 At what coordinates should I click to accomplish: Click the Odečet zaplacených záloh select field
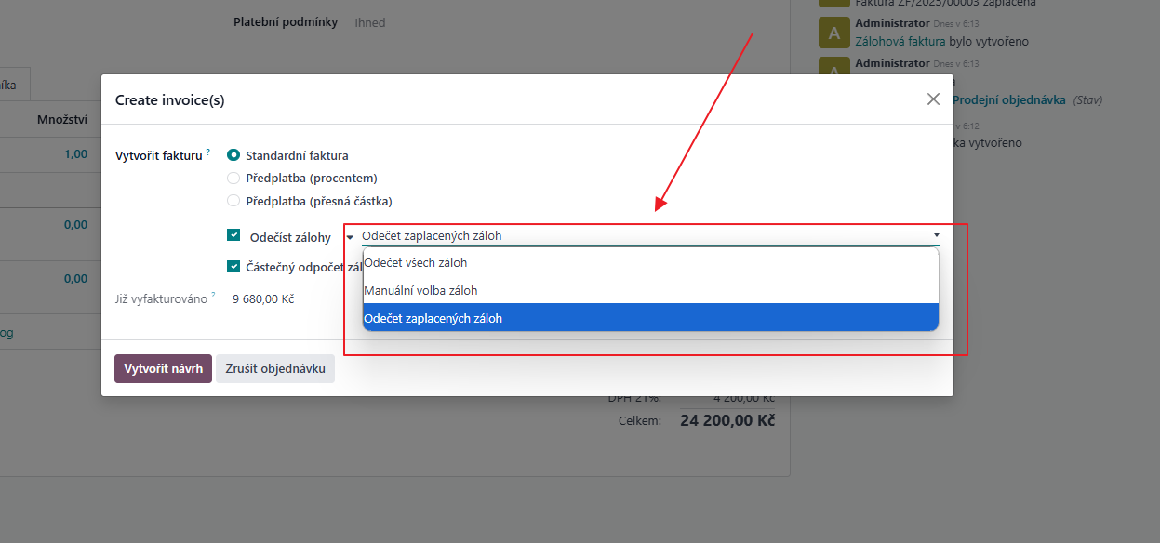[642, 236]
